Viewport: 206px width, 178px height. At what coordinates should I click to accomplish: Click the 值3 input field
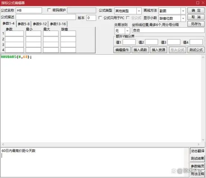tap(174, 42)
